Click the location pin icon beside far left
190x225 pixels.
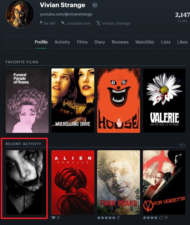click(x=41, y=23)
